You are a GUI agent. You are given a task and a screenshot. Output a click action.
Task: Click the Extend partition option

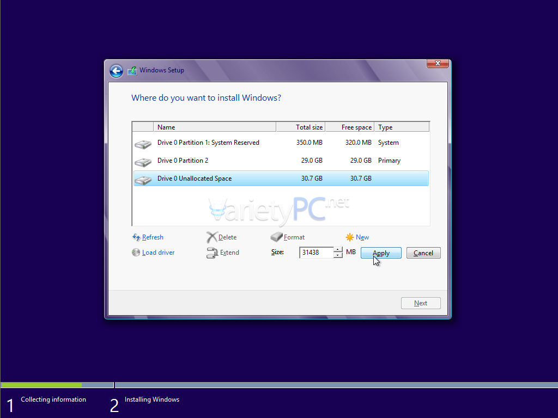point(229,253)
